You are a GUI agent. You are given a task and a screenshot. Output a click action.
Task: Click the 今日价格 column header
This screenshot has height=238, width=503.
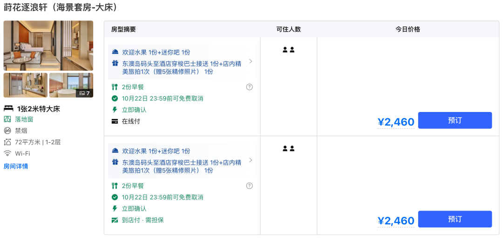pyautogui.click(x=408, y=29)
